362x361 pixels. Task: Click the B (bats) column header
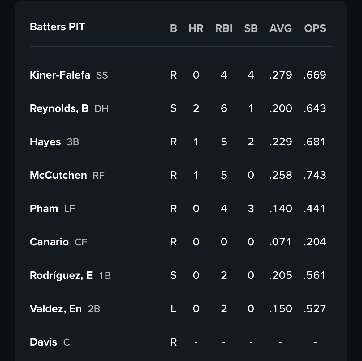174,28
